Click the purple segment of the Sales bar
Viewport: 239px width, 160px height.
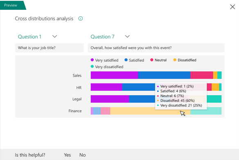114,75
